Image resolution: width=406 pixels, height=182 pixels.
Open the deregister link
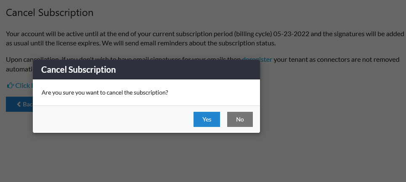coord(257,60)
